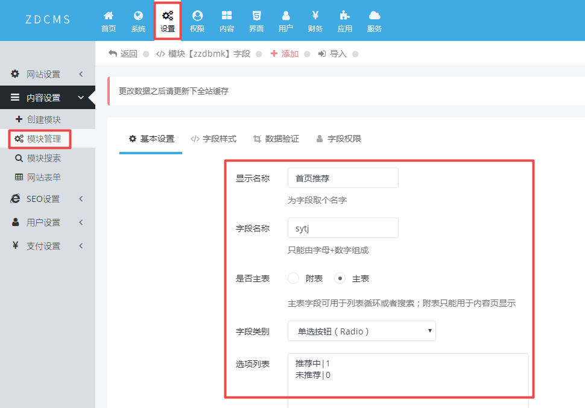585x408 pixels.
Task: Open the 权限 (Permissions) icon
Action: (197, 20)
